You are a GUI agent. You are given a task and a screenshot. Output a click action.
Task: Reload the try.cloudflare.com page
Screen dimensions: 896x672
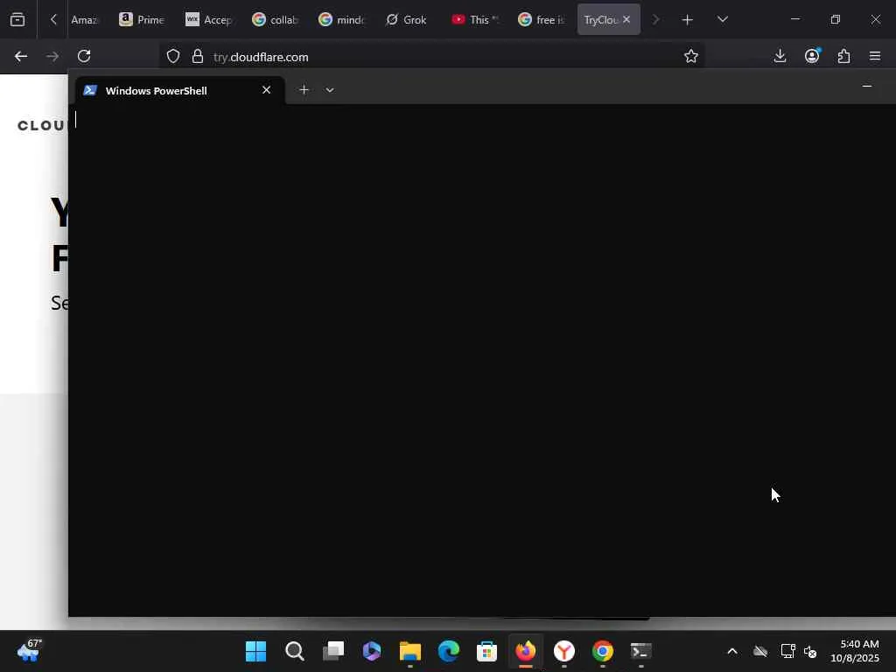tap(84, 56)
